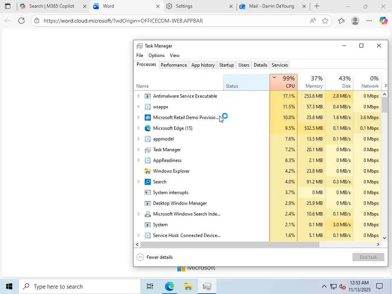Click the Antimalware Service Executable process icon
The height and width of the screenshot is (294, 392).
pyautogui.click(x=148, y=96)
